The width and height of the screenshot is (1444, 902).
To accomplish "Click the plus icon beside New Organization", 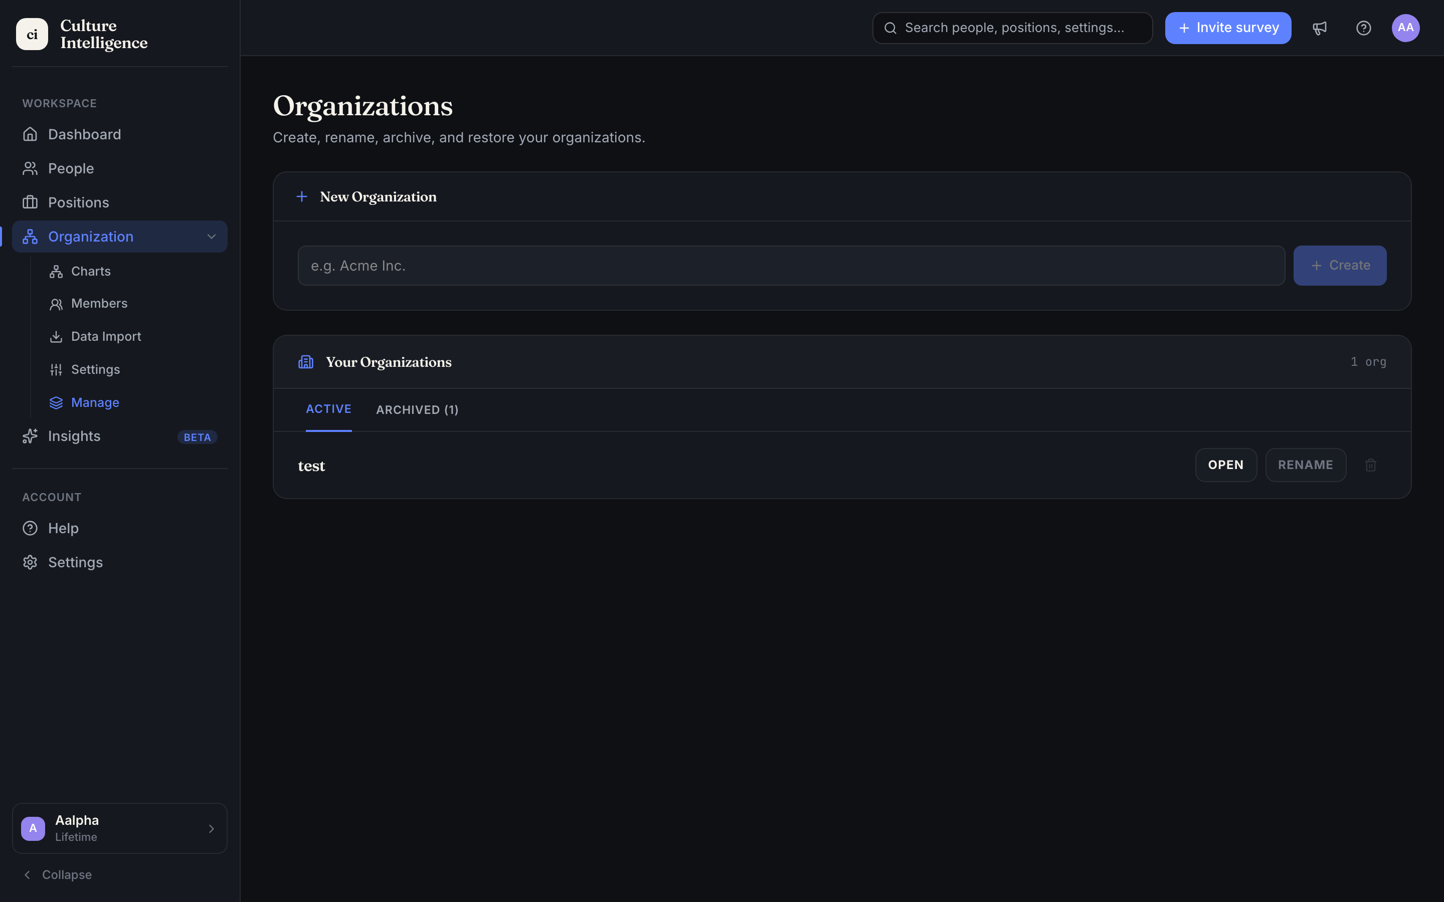I will coord(302,196).
